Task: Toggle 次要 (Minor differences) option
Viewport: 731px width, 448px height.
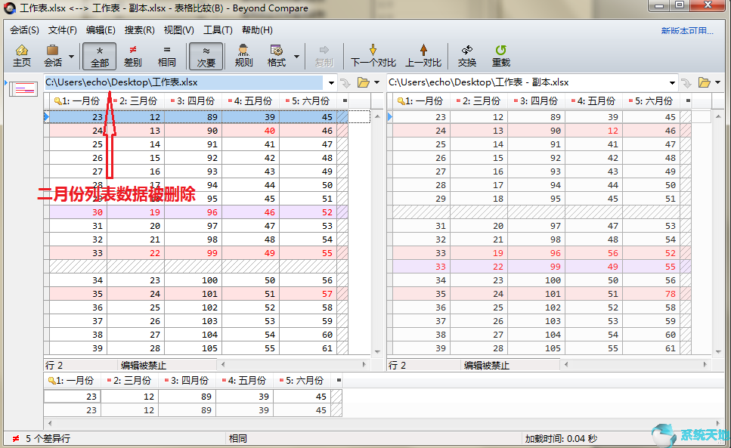Action: (206, 57)
